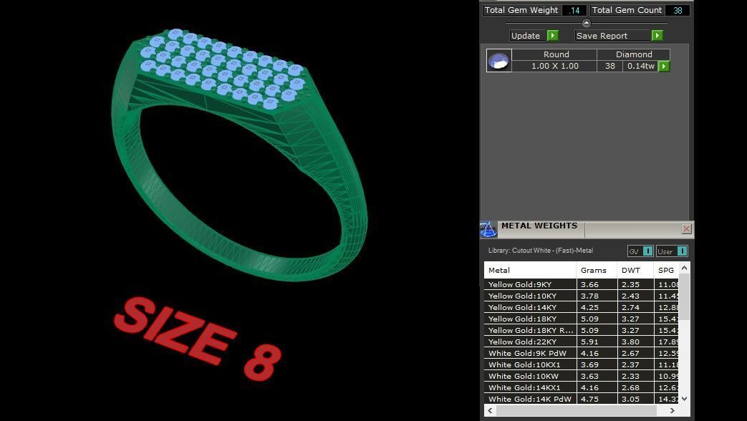Viewport: 747px width, 421px height.
Task: Click the vertical scrollbar thumb of the metal table
Action: point(684,296)
